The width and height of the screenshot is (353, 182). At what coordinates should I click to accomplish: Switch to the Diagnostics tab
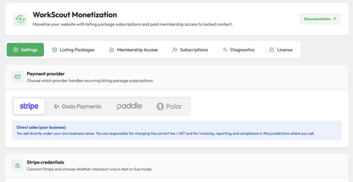[x=238, y=50]
